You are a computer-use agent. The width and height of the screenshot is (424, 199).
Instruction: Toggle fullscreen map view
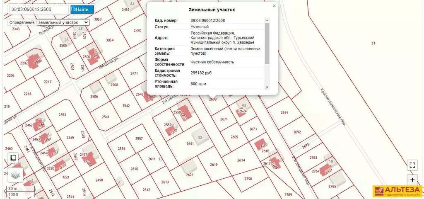pyautogui.click(x=412, y=165)
